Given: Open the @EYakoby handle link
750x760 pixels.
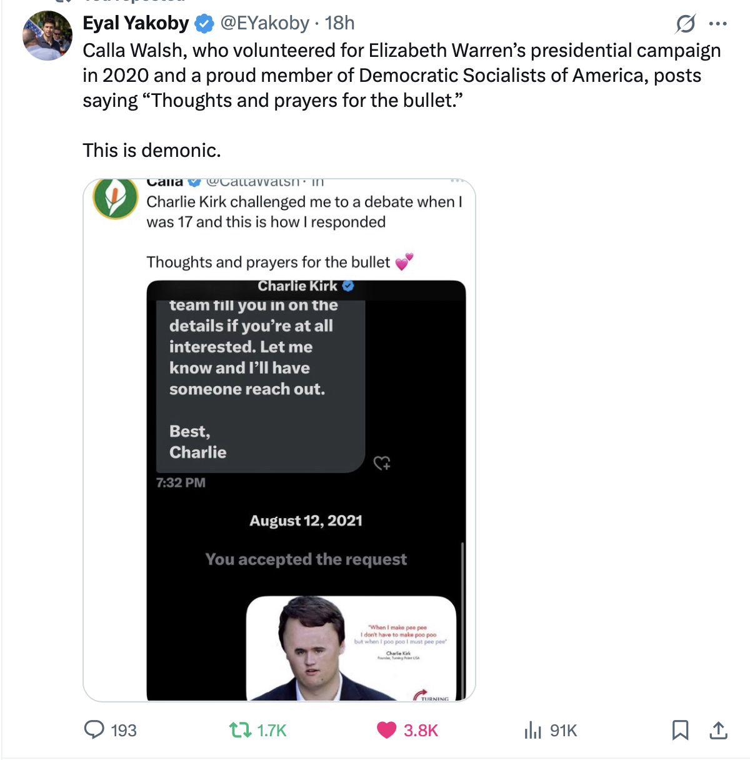Looking at the screenshot, I should click(264, 23).
